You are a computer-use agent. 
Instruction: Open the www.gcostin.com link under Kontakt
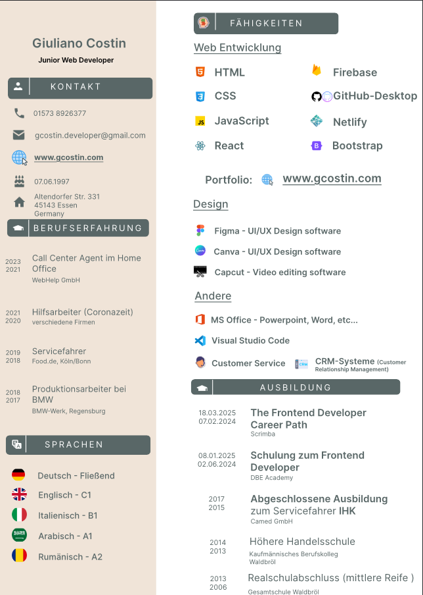[68, 157]
